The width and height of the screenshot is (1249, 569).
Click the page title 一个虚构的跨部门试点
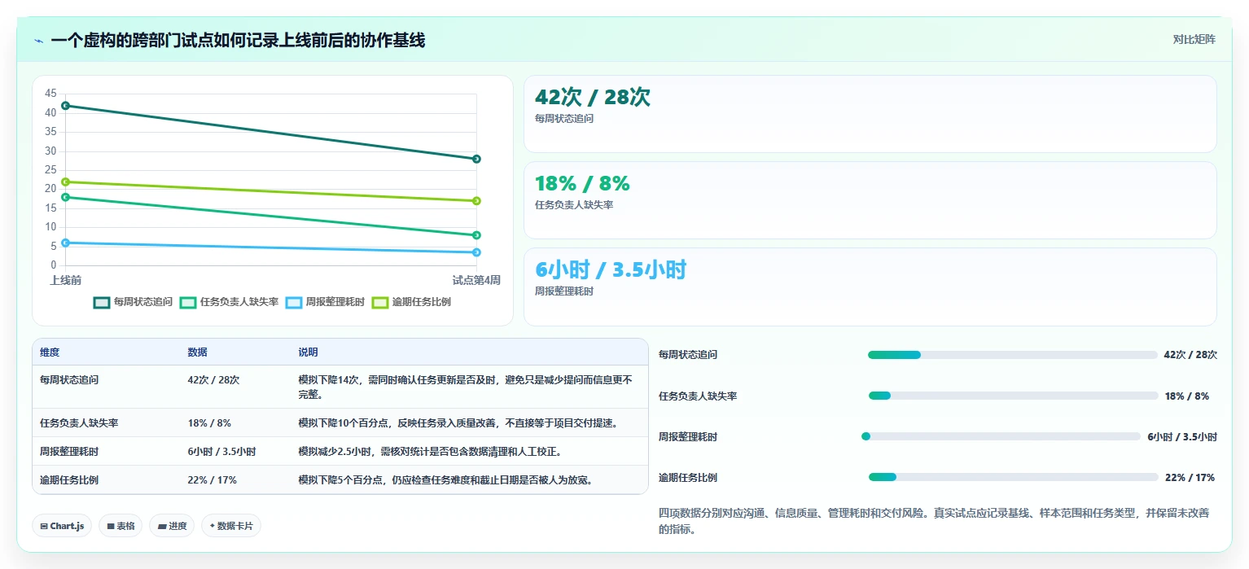[238, 40]
